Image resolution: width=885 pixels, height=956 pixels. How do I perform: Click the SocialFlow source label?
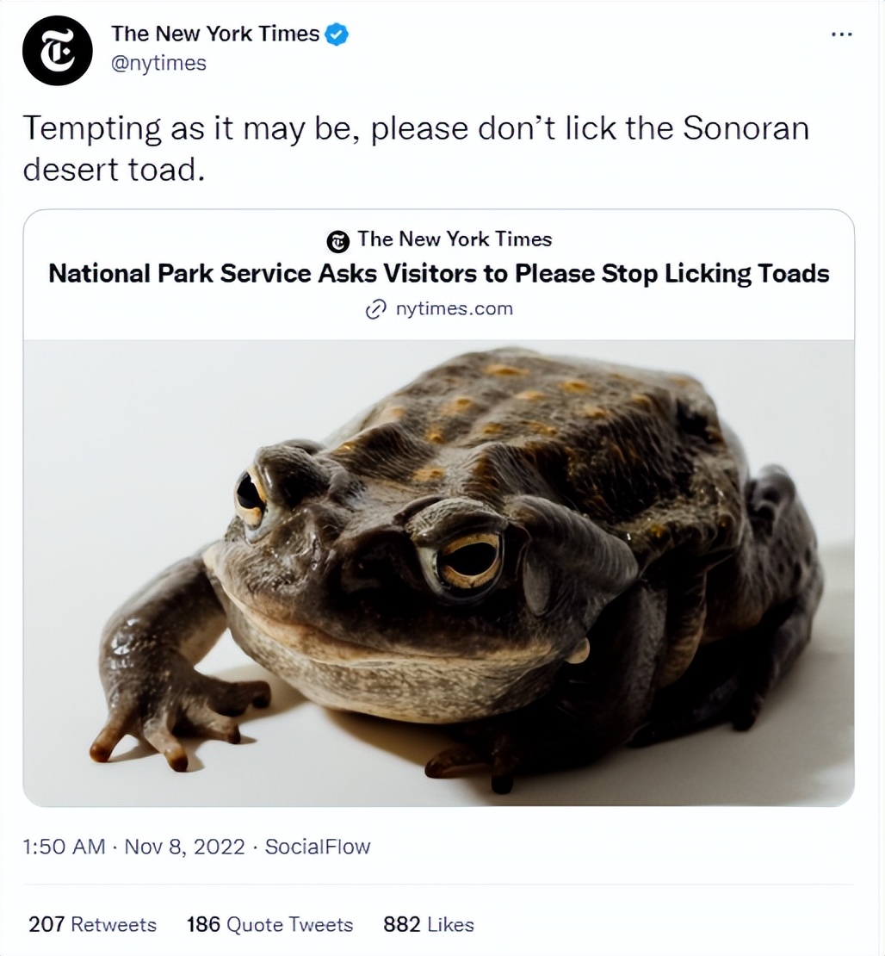click(x=318, y=847)
